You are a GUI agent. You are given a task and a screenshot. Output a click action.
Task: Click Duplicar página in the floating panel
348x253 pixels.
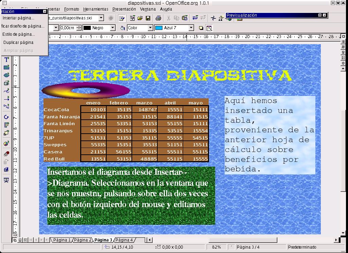point(18,43)
